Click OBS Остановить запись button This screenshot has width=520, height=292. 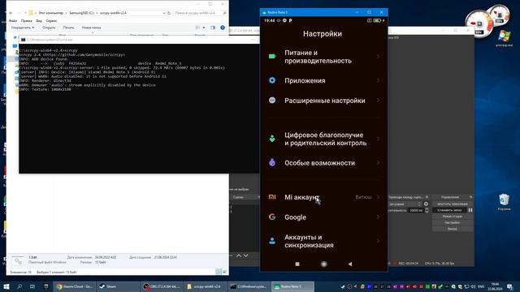[449, 210]
